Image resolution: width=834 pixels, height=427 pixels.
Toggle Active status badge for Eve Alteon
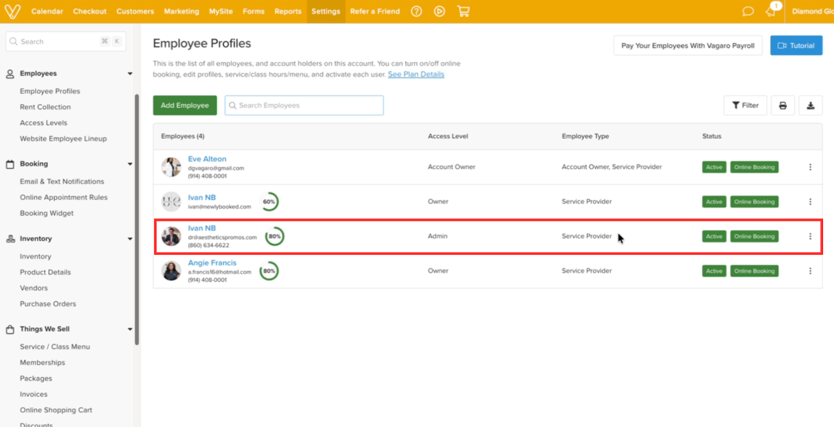(x=714, y=167)
